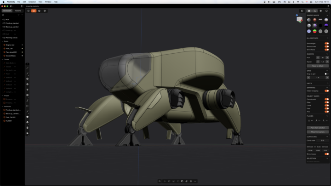Open the File menu
The width and height of the screenshot is (331, 186).
(x=18, y=2)
